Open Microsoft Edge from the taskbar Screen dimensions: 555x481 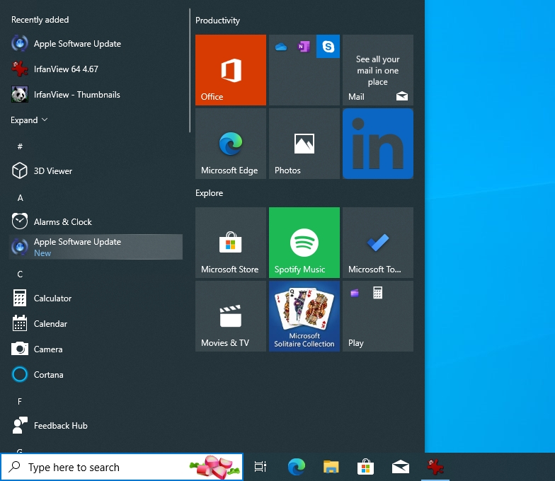[296, 467]
